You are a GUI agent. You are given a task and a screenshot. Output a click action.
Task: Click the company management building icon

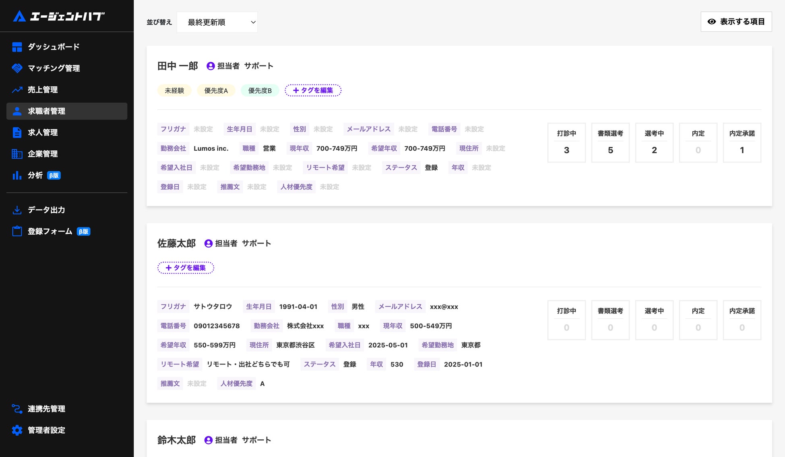point(17,154)
